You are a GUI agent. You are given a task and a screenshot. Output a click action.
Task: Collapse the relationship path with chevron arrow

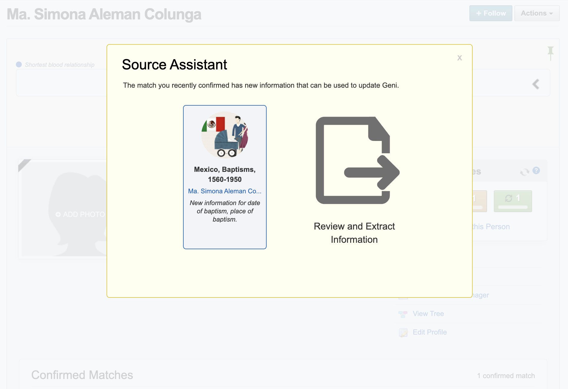point(536,84)
